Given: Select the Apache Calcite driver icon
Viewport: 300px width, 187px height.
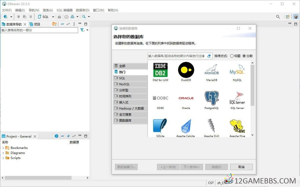Looking at the screenshot, I should pos(186,128).
